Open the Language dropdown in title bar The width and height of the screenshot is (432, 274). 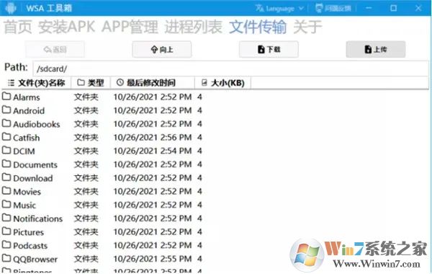(279, 8)
